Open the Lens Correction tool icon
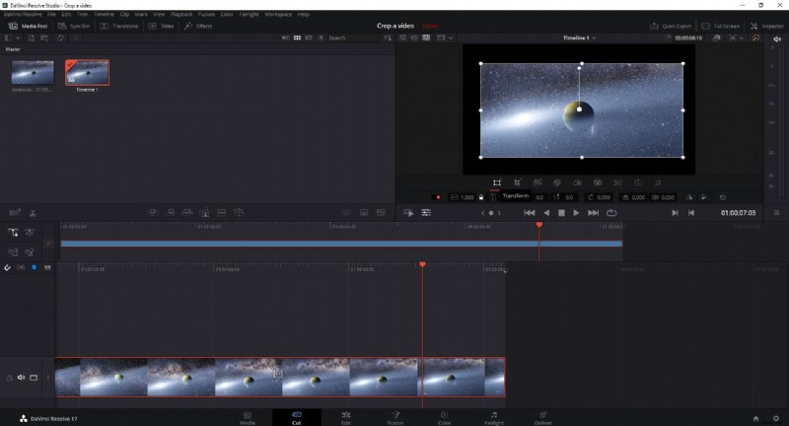Viewport: 789px width, 426px height. [x=617, y=182]
